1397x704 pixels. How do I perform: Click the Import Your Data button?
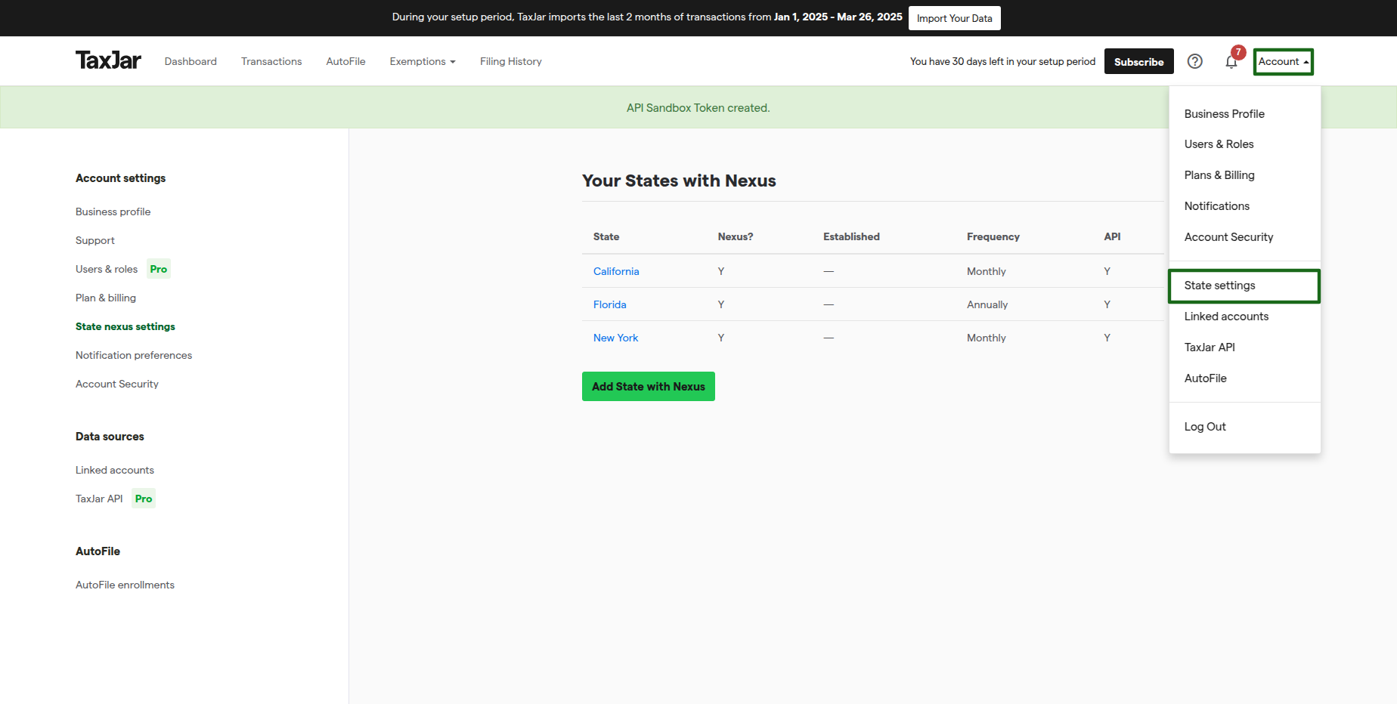tap(954, 18)
